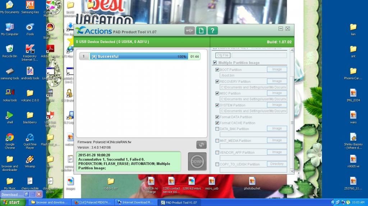Toggle SYSTEM Partition checkbox
The height and width of the screenshot is (206, 368).
coord(217,105)
